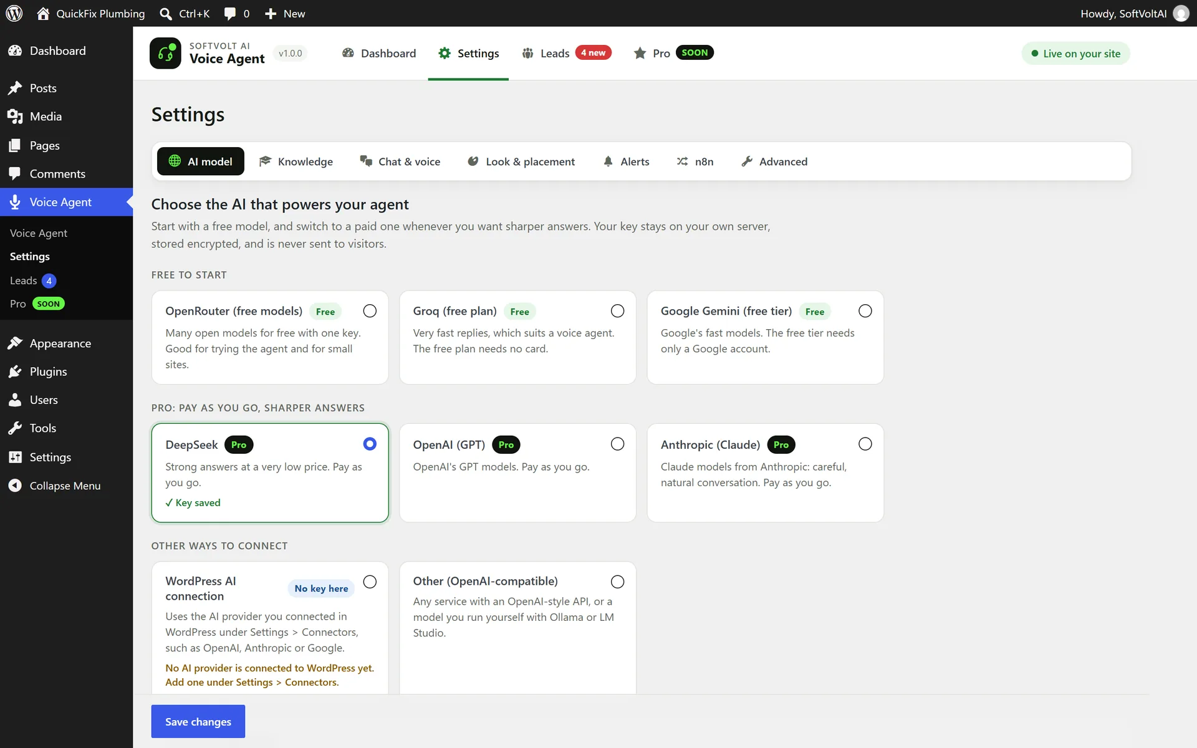1197x748 pixels.
Task: Click the user avatar next to Howdy
Action: click(1181, 14)
